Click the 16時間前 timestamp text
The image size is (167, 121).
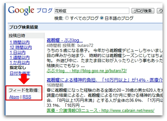click(55, 85)
